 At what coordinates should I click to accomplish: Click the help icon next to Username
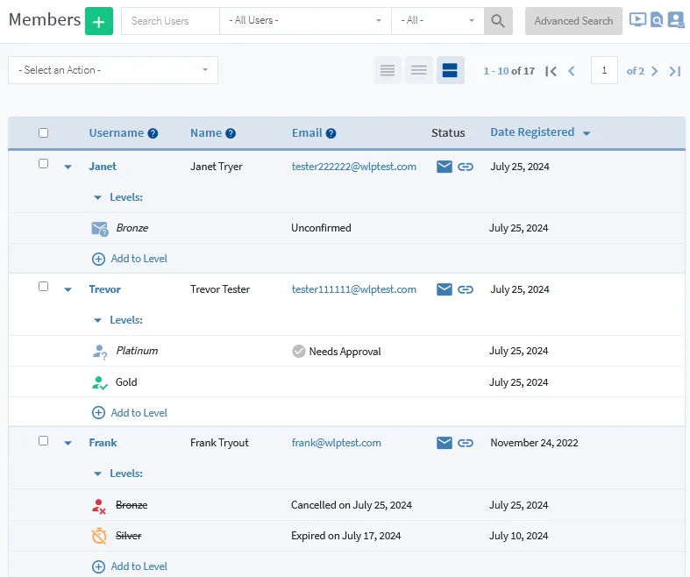pos(153,133)
